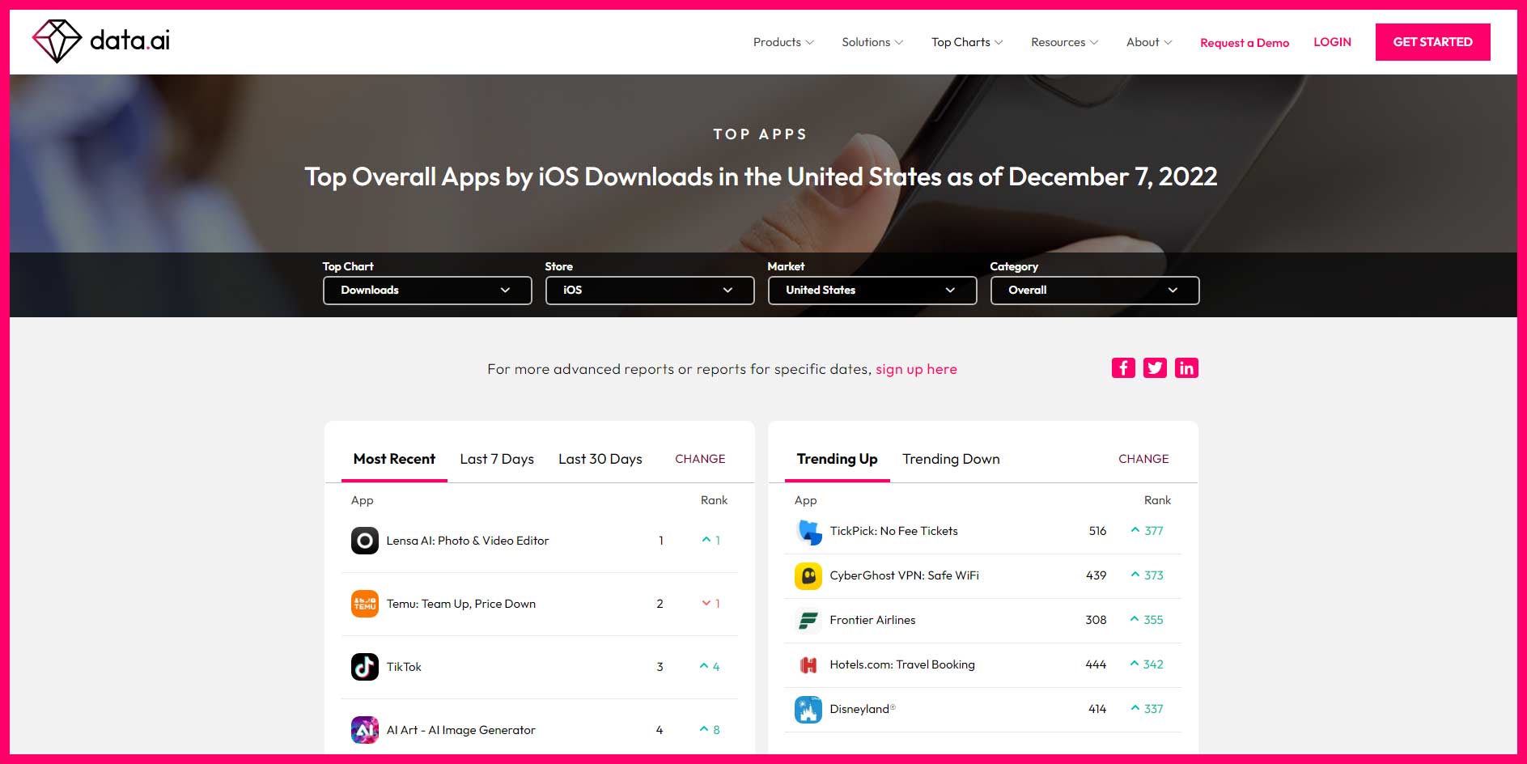The height and width of the screenshot is (764, 1527).
Task: Click the Temu app icon
Action: coord(365,603)
